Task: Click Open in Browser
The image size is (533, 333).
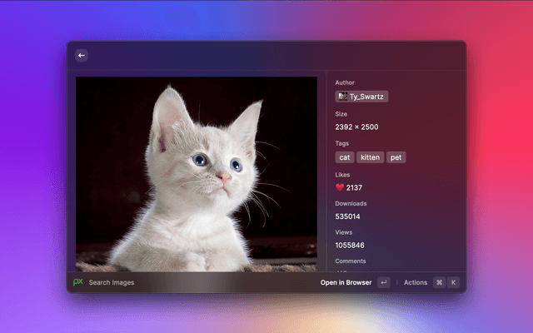Action: click(x=346, y=282)
